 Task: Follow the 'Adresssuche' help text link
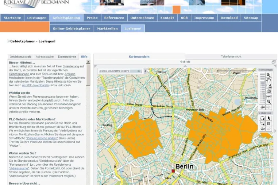pyautogui.click(x=19, y=168)
